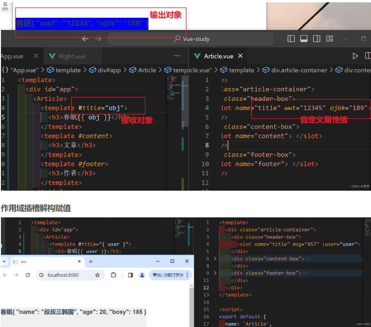Toggle the primary sidebar layout icon
The height and width of the screenshot is (327, 371).
click(x=291, y=39)
